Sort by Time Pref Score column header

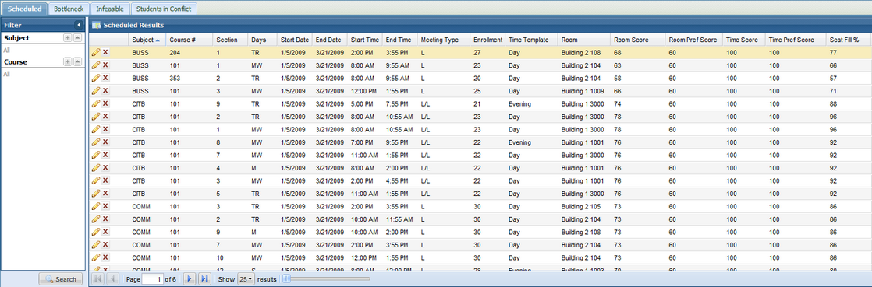click(x=796, y=40)
